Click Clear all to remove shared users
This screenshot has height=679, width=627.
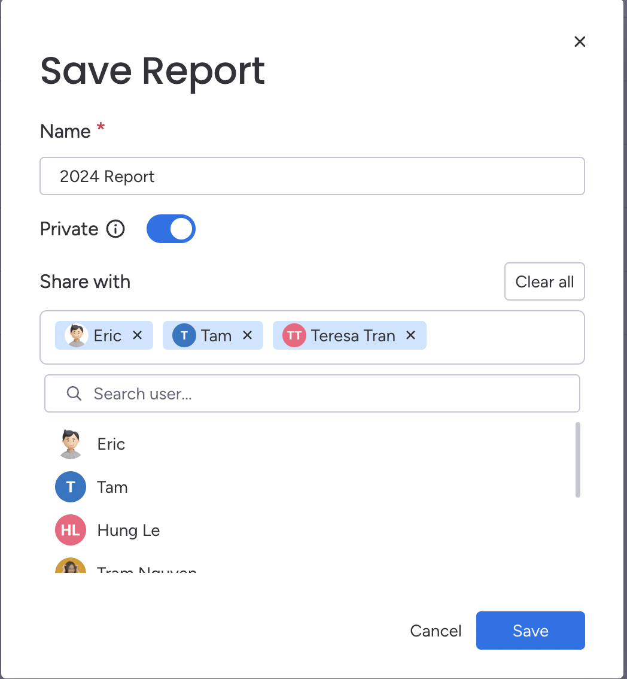[x=544, y=281]
